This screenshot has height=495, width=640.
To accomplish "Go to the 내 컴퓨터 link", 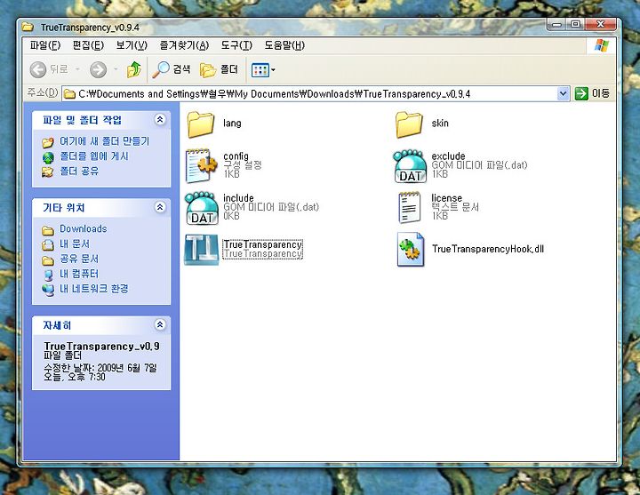I will point(79,274).
